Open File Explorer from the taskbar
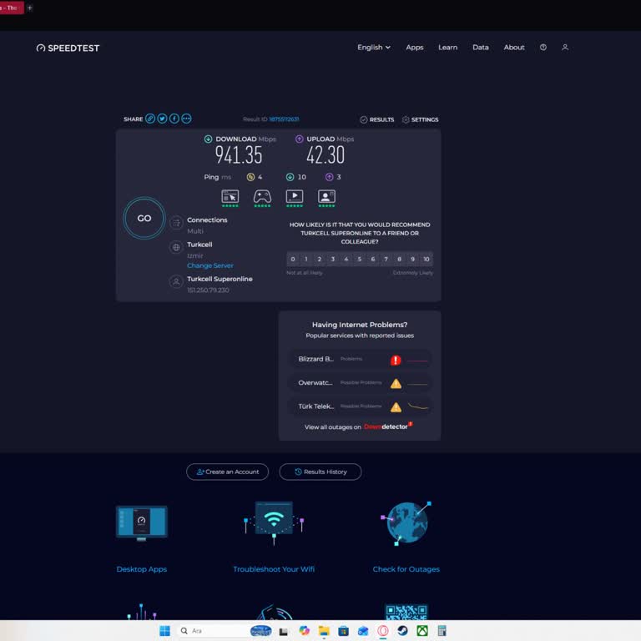 pyautogui.click(x=324, y=631)
